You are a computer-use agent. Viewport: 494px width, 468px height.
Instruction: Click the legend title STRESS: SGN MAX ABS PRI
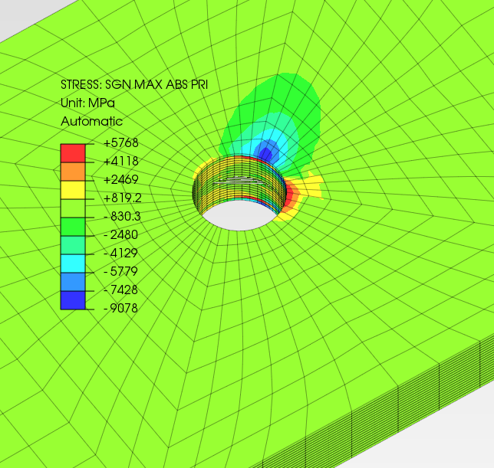pyautogui.click(x=134, y=84)
